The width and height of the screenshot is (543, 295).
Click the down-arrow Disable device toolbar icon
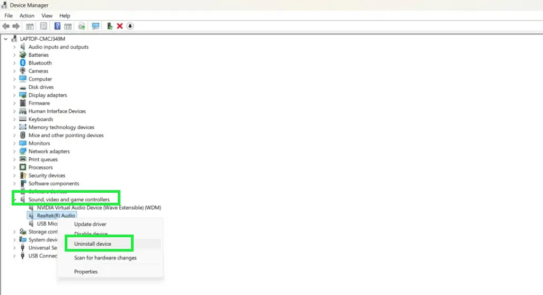(x=130, y=26)
